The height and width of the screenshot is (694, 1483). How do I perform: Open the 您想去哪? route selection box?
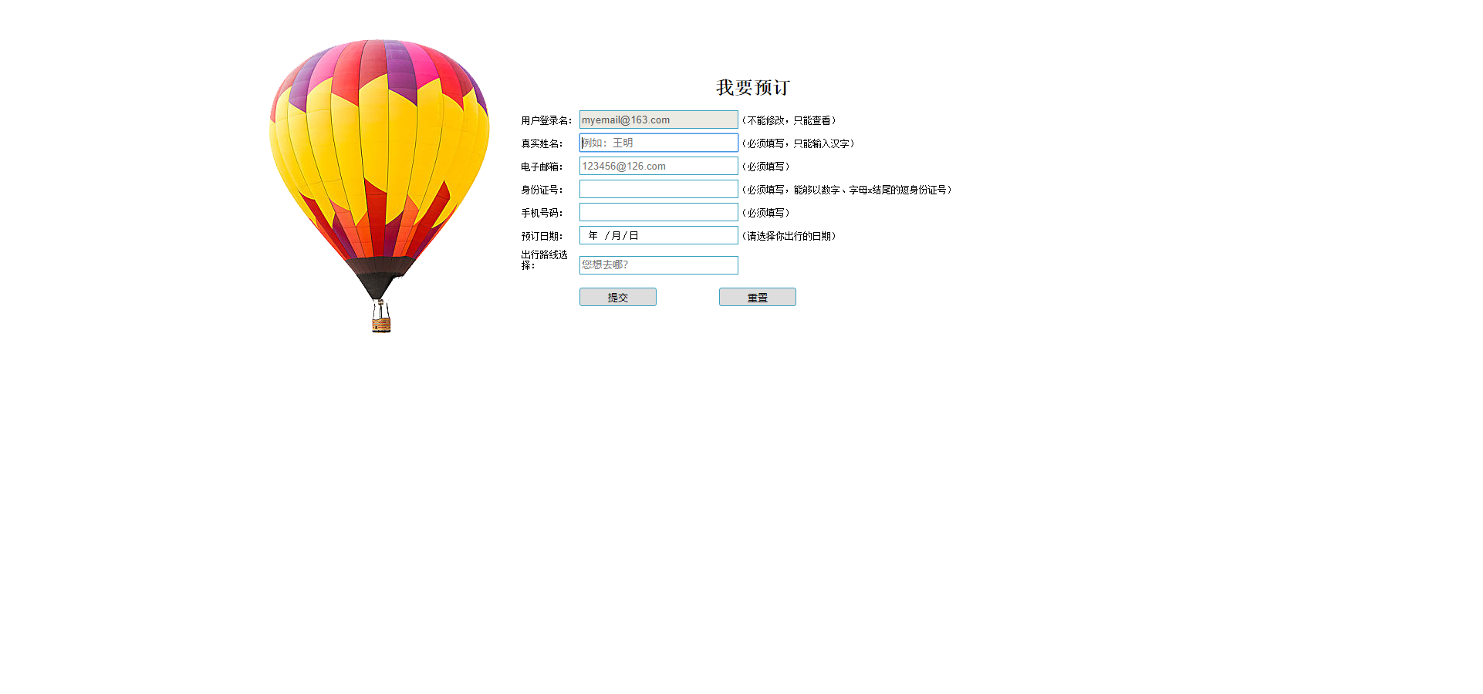pos(658,265)
